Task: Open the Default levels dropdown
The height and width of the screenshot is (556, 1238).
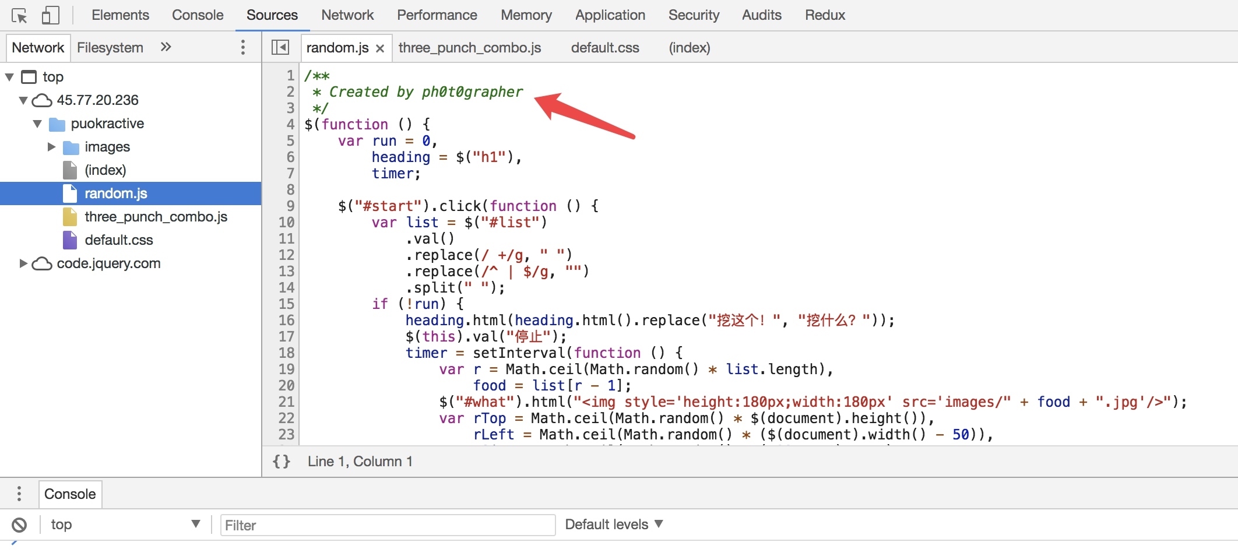Action: (614, 525)
